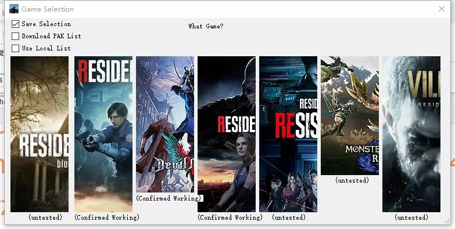Choose the Resident Evil 2 Leon cover
Viewport: 455px width, 229px height.
tap(103, 134)
